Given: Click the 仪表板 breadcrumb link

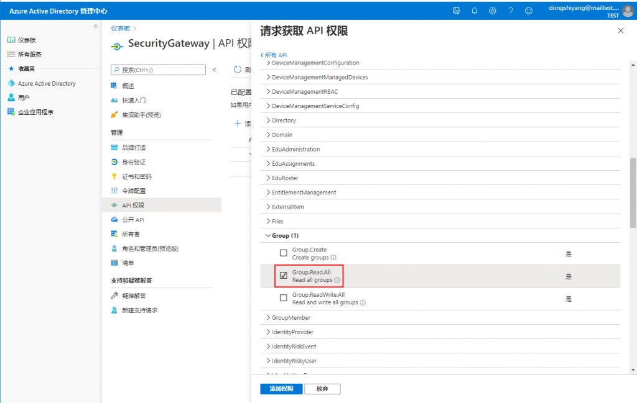Looking at the screenshot, I should pyautogui.click(x=120, y=29).
